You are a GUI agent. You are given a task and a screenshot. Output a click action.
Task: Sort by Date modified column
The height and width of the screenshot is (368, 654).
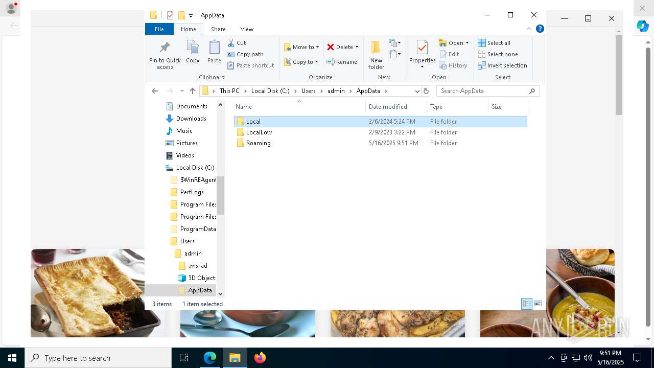click(x=396, y=106)
